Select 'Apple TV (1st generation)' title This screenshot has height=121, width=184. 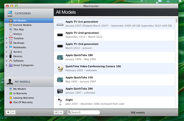82,22
